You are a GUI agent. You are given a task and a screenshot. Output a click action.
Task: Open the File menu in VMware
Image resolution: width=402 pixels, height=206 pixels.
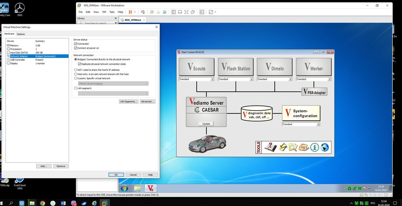pos(80,12)
